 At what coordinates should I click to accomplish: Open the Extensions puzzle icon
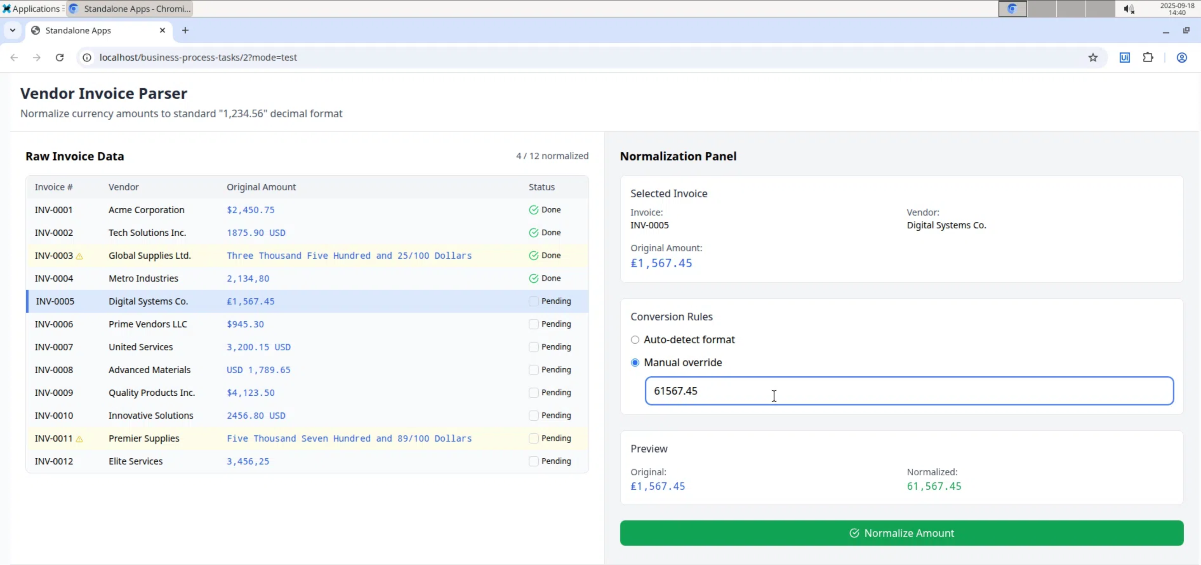pos(1148,57)
